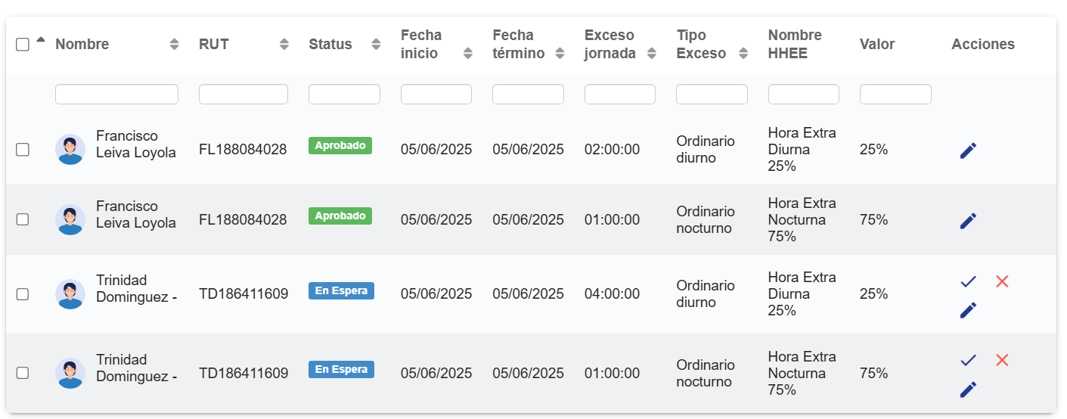
Task: Click the Nombre filter input field
Action: (x=116, y=95)
